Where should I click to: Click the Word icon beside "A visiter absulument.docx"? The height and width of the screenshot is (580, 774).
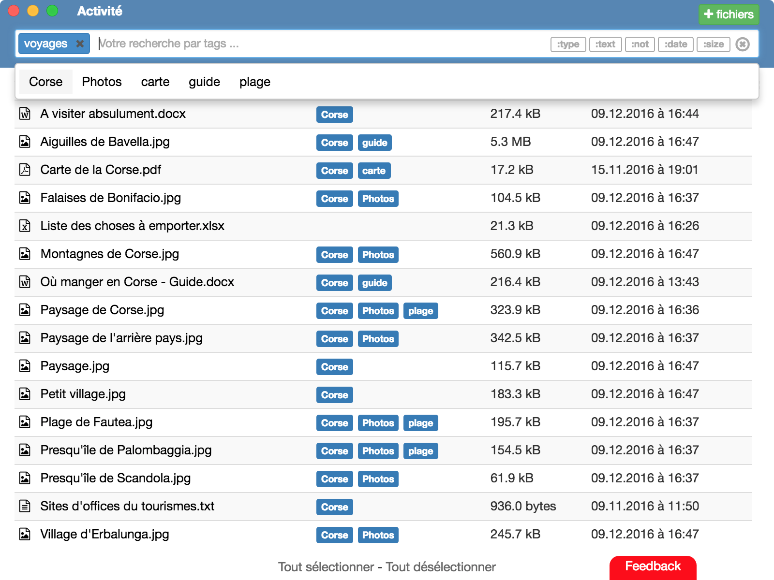coord(26,114)
